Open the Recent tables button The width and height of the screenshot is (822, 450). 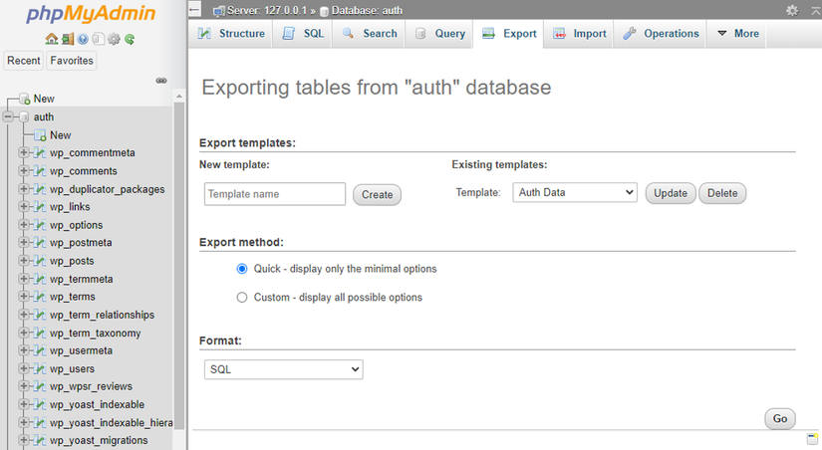tap(24, 61)
